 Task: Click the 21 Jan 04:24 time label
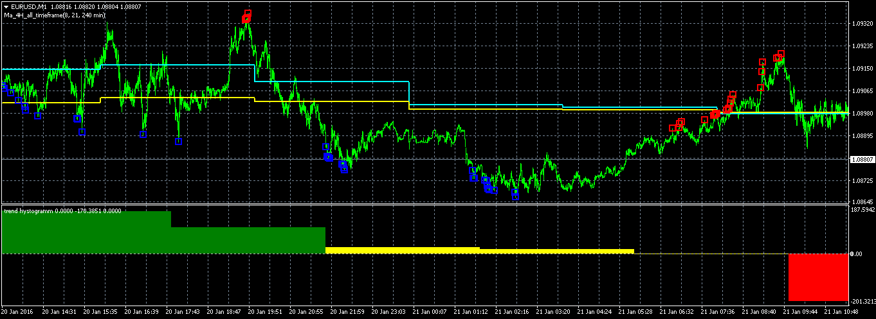pos(595,312)
